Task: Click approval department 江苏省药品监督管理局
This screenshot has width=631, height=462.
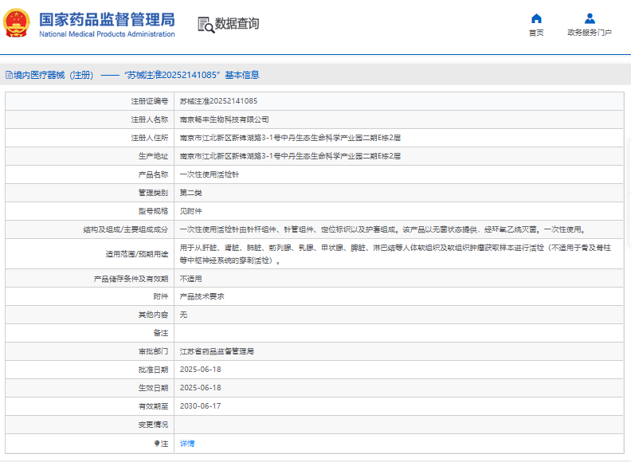Action: (217, 350)
